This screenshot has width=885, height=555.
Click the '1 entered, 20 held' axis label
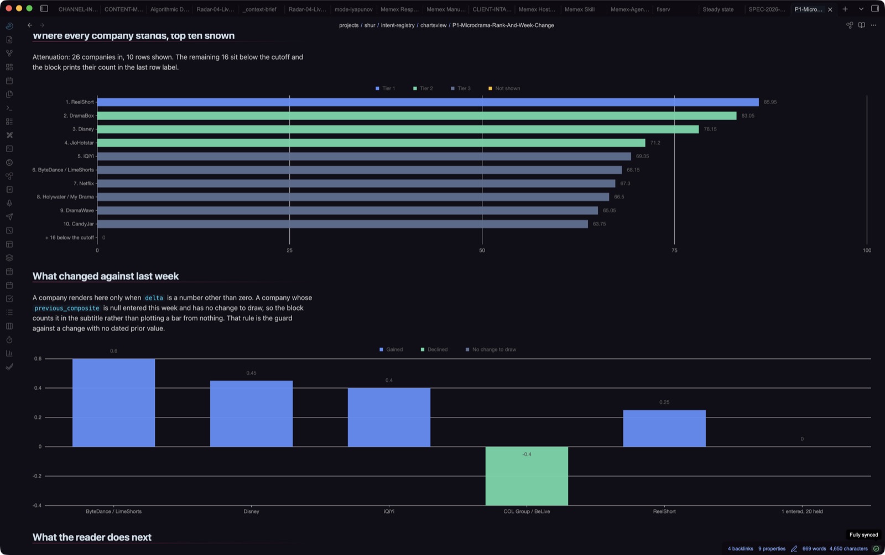tap(802, 511)
